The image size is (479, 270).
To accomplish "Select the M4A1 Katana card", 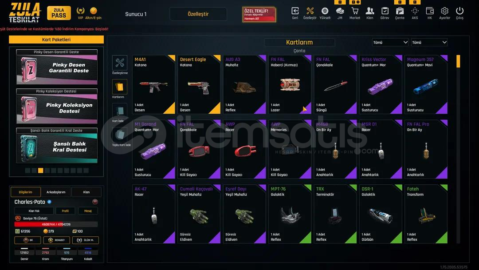I will 153,84.
